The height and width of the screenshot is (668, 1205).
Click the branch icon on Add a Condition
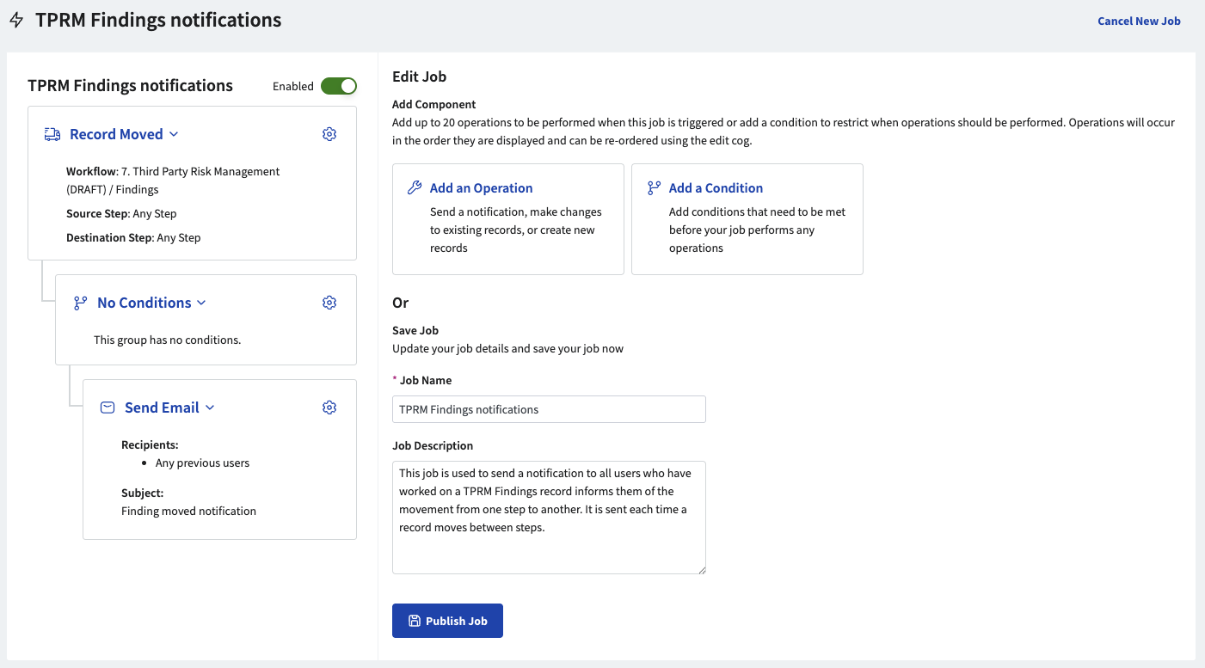click(x=654, y=187)
